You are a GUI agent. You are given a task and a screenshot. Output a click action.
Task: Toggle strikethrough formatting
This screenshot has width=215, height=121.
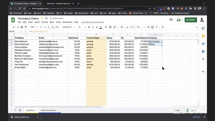coord(97,27)
